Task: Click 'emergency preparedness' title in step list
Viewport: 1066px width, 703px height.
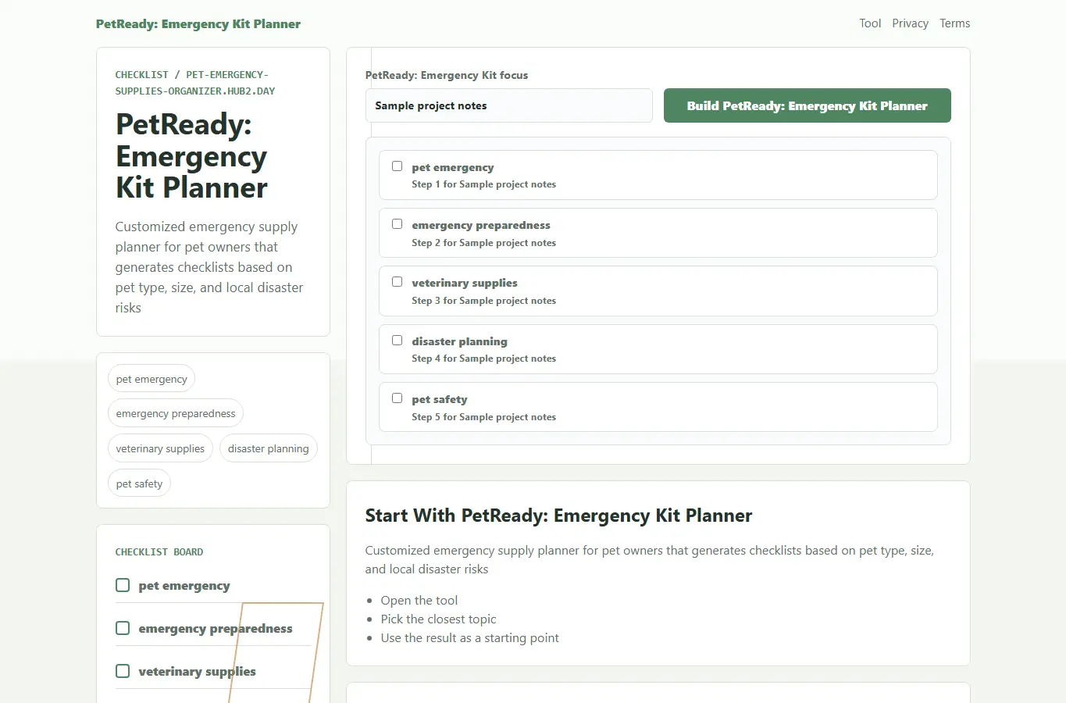Action: coord(481,225)
